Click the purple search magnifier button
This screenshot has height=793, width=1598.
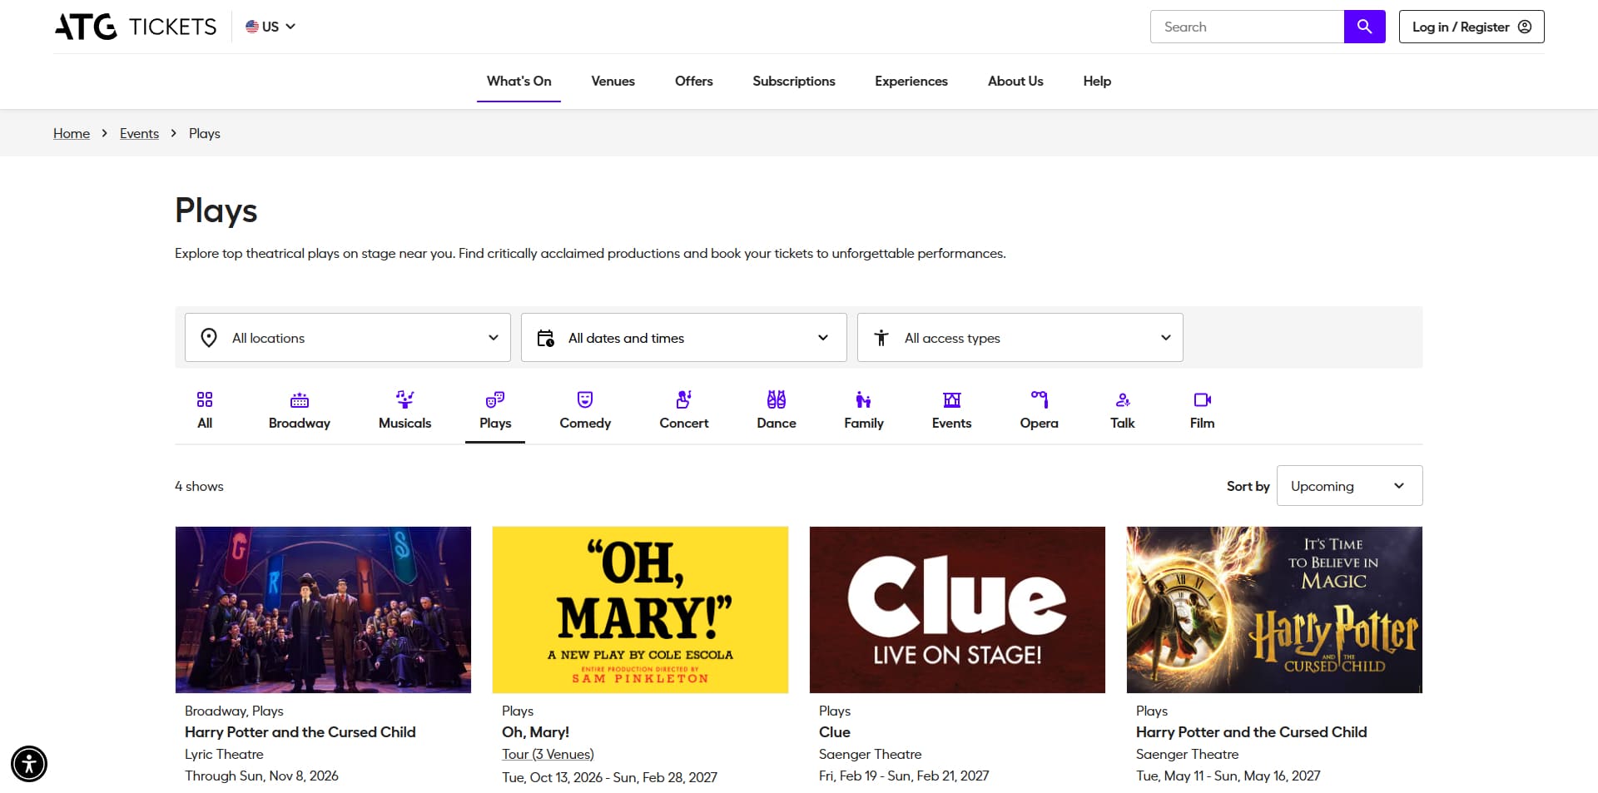point(1364,27)
